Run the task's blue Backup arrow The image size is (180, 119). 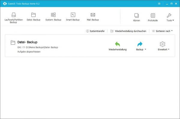[x=140, y=44]
